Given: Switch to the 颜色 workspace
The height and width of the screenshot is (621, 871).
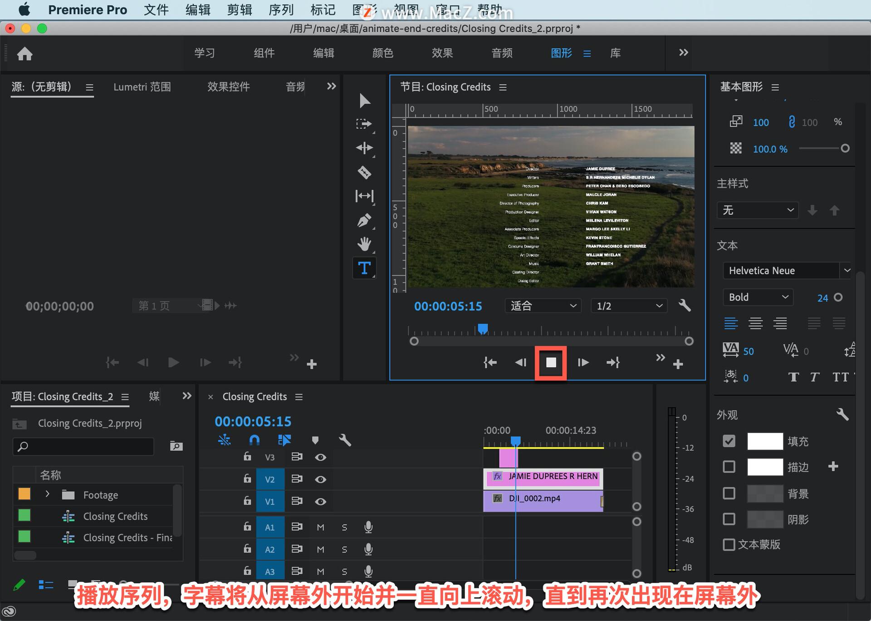Looking at the screenshot, I should [x=383, y=53].
